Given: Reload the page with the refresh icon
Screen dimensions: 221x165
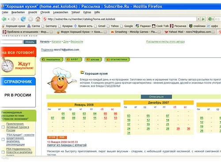Looking at the screenshot, I should coord(23,19).
